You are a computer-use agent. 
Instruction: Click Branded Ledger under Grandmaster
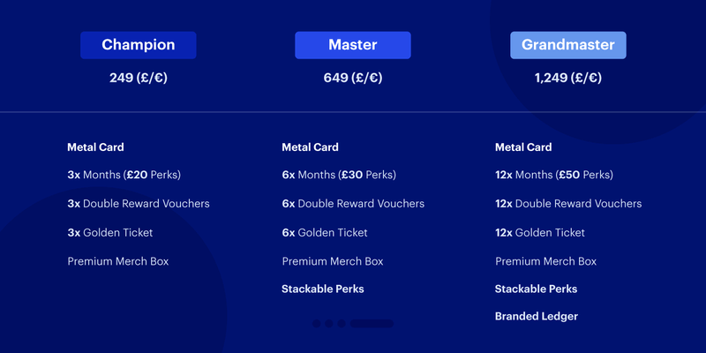pos(537,317)
